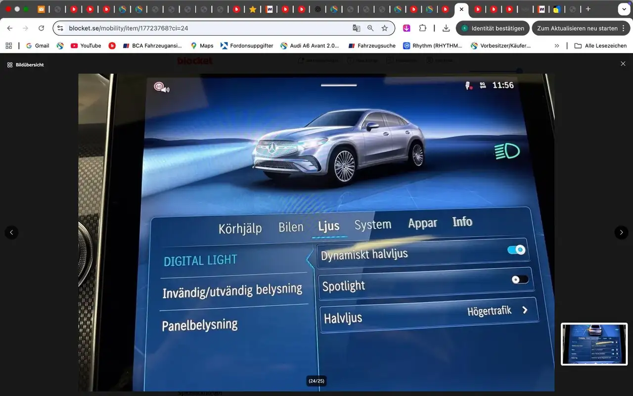Image resolution: width=633 pixels, height=396 pixels.
Task: Click the browser reload icon
Action: (x=41, y=28)
